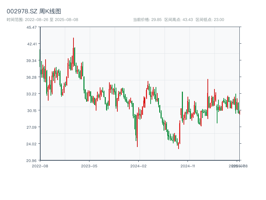The width and height of the screenshot is (266, 200).
Task: Select the 39.34 y-axis price label
Action: [x=32, y=60]
